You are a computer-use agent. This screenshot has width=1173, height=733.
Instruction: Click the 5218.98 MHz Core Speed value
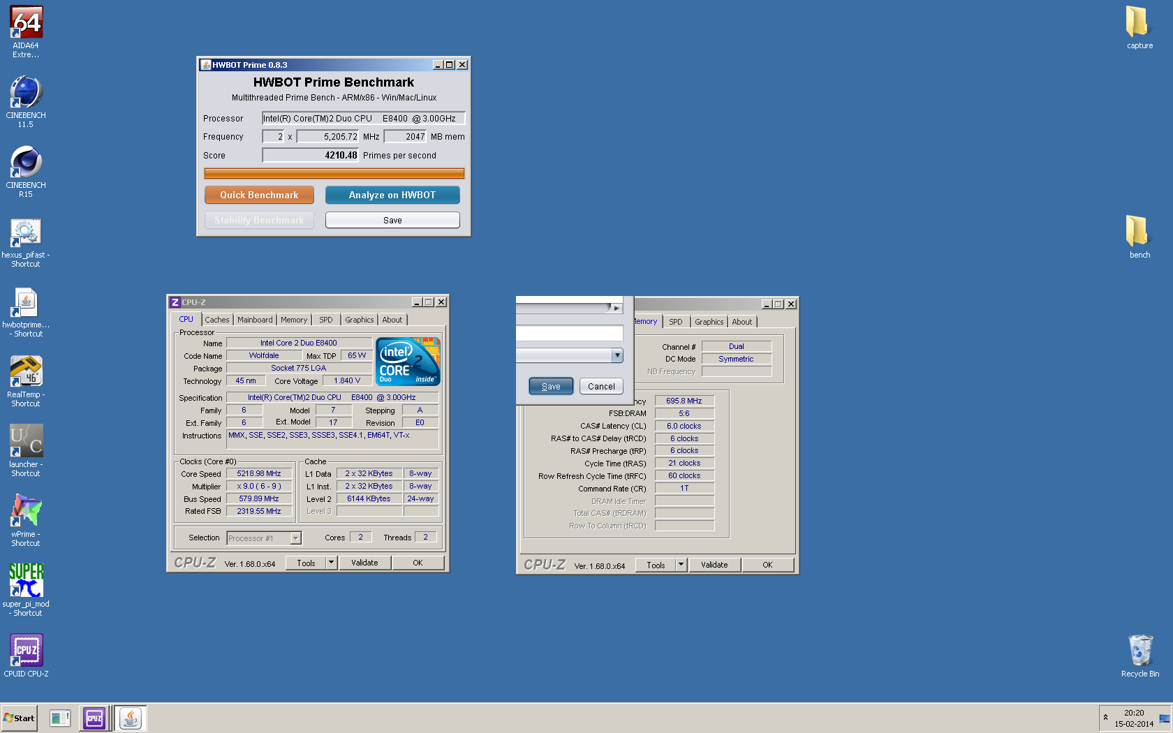click(259, 473)
